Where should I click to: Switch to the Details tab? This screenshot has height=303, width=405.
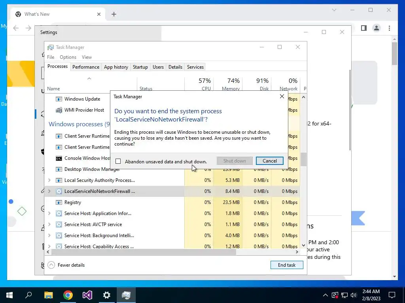[175, 67]
